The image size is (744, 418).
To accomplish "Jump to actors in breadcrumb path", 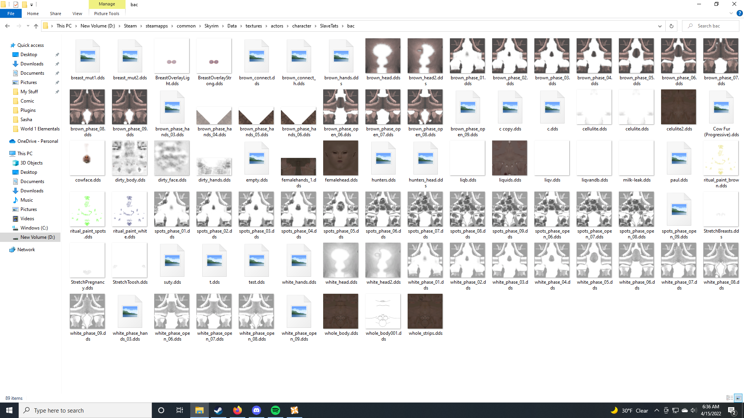I will tap(277, 26).
